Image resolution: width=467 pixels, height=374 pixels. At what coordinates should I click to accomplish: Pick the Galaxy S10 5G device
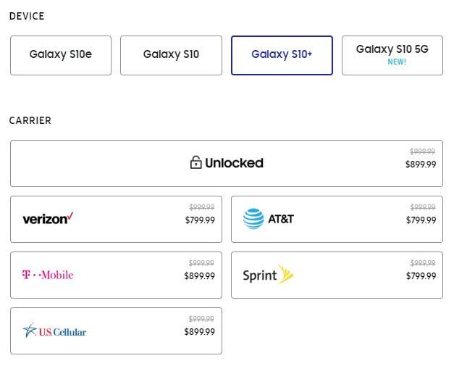click(x=392, y=49)
